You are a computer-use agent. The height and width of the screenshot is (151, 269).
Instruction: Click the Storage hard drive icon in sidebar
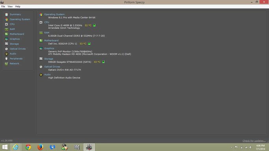pyautogui.click(x=6, y=44)
